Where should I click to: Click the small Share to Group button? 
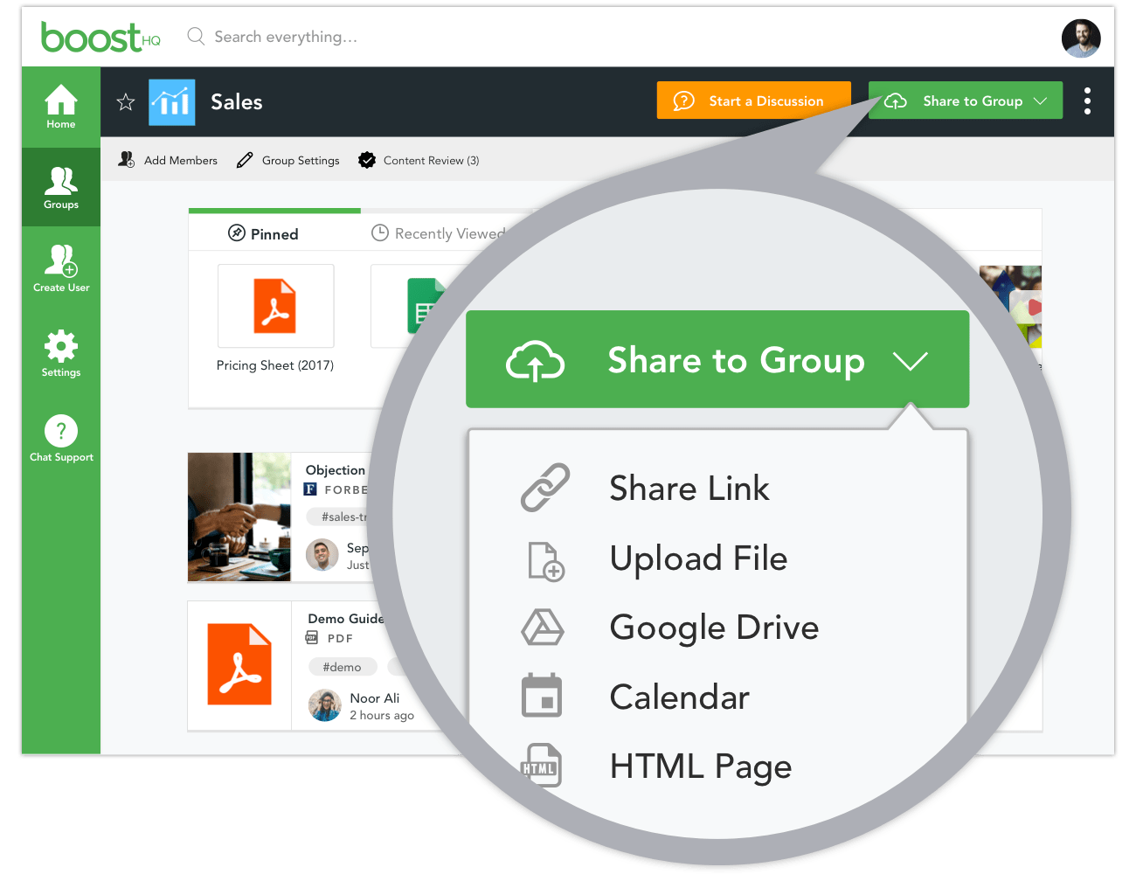[x=966, y=101]
